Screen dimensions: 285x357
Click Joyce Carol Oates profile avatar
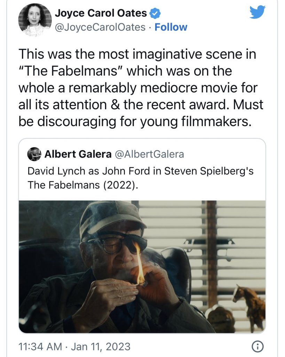point(35,21)
